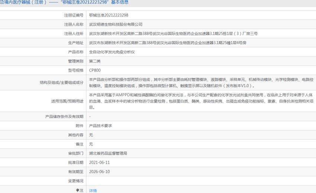Click the 批准日期 label
This screenshot has width=316, height=193.
coord(76,163)
